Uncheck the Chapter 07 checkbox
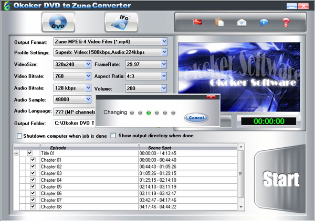The image size is (315, 221). [33, 200]
